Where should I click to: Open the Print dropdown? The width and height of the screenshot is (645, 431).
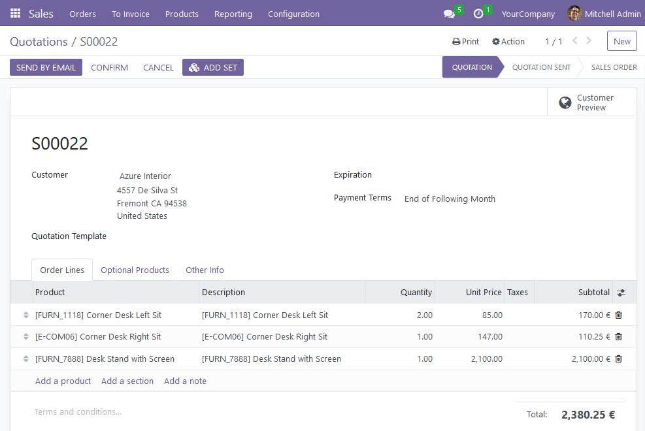click(x=466, y=42)
